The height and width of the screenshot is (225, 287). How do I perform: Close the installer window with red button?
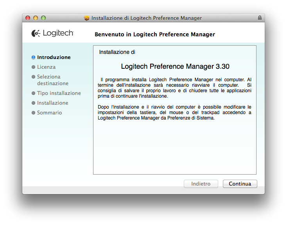click(28, 18)
